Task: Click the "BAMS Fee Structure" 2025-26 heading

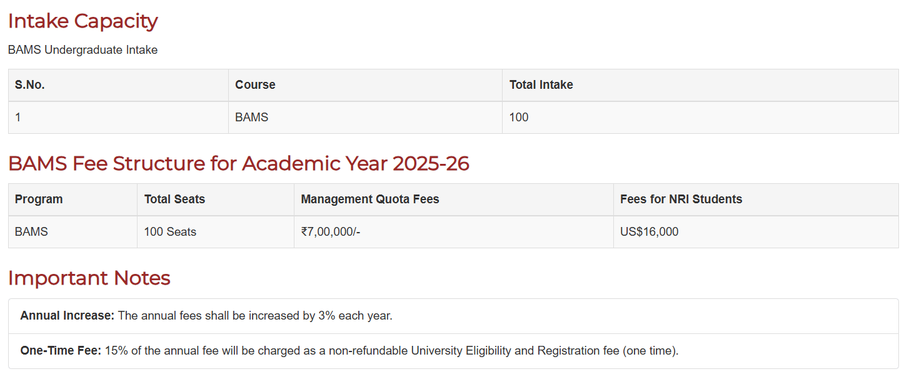Action: coord(238,164)
